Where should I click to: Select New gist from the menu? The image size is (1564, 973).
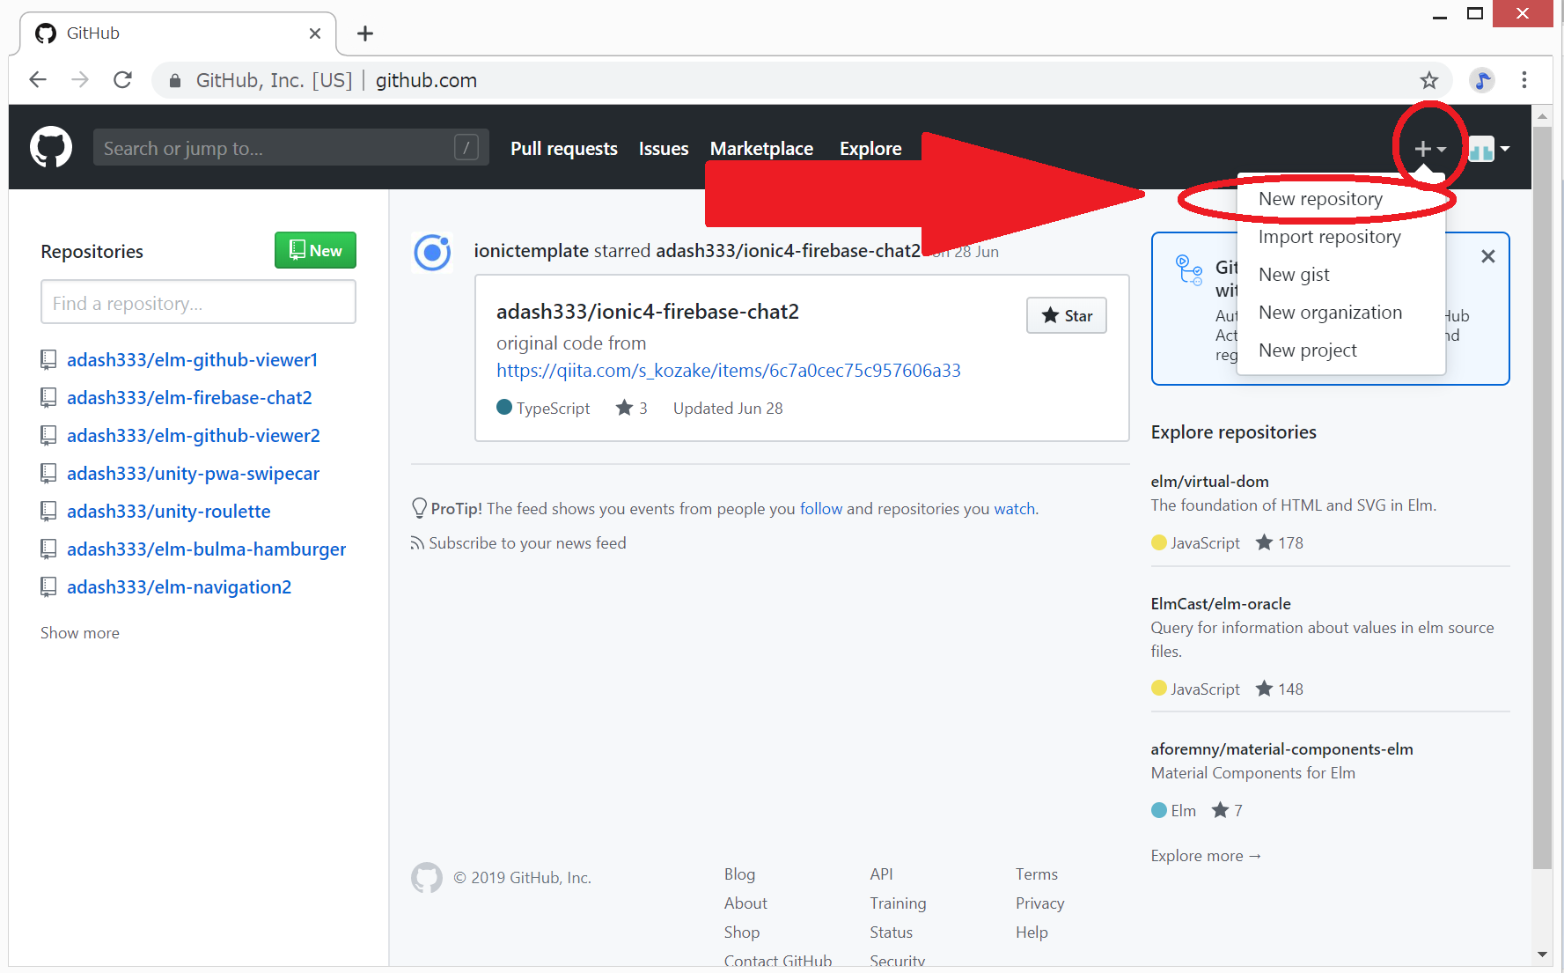click(1294, 275)
